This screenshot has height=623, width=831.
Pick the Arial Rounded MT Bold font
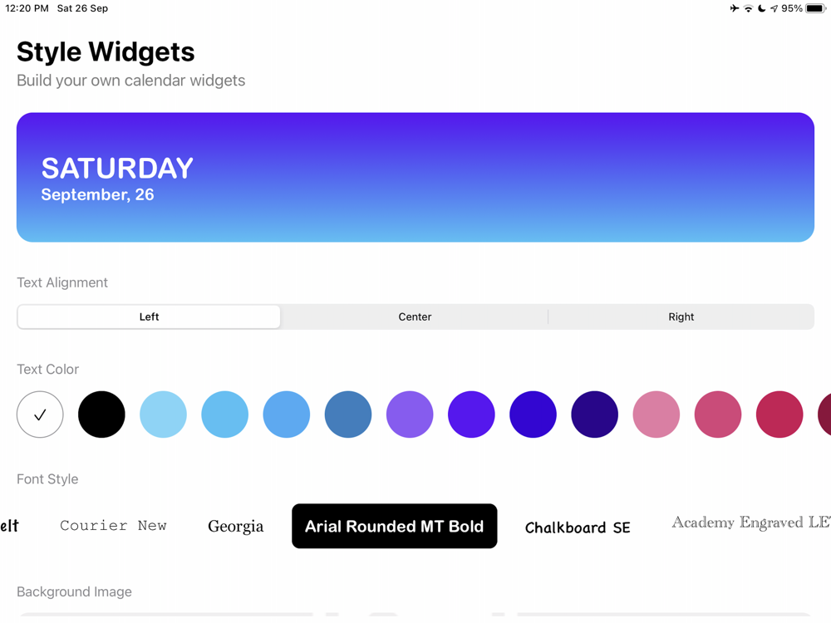[394, 526]
